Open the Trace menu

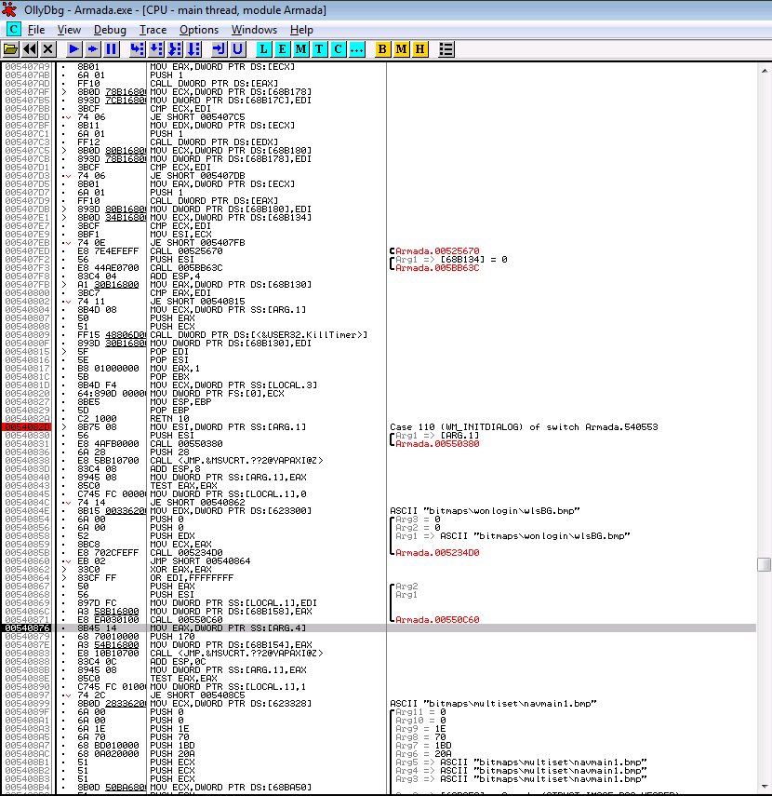pos(153,30)
